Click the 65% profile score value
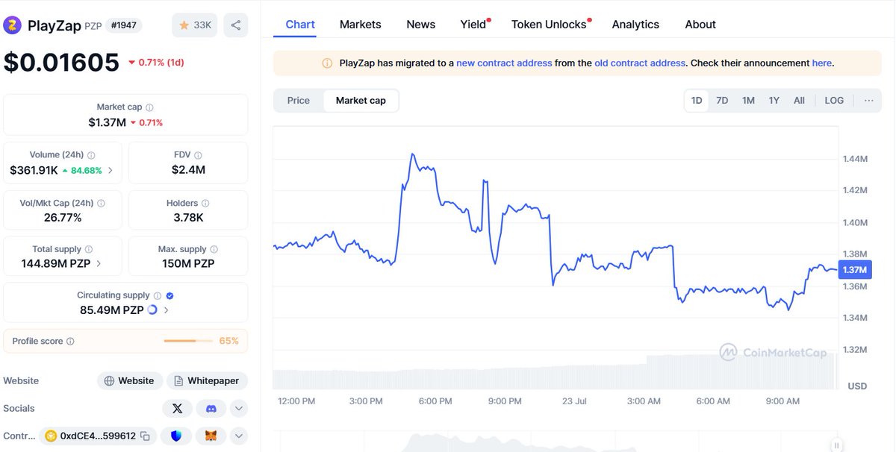896x452 pixels. [x=228, y=341]
